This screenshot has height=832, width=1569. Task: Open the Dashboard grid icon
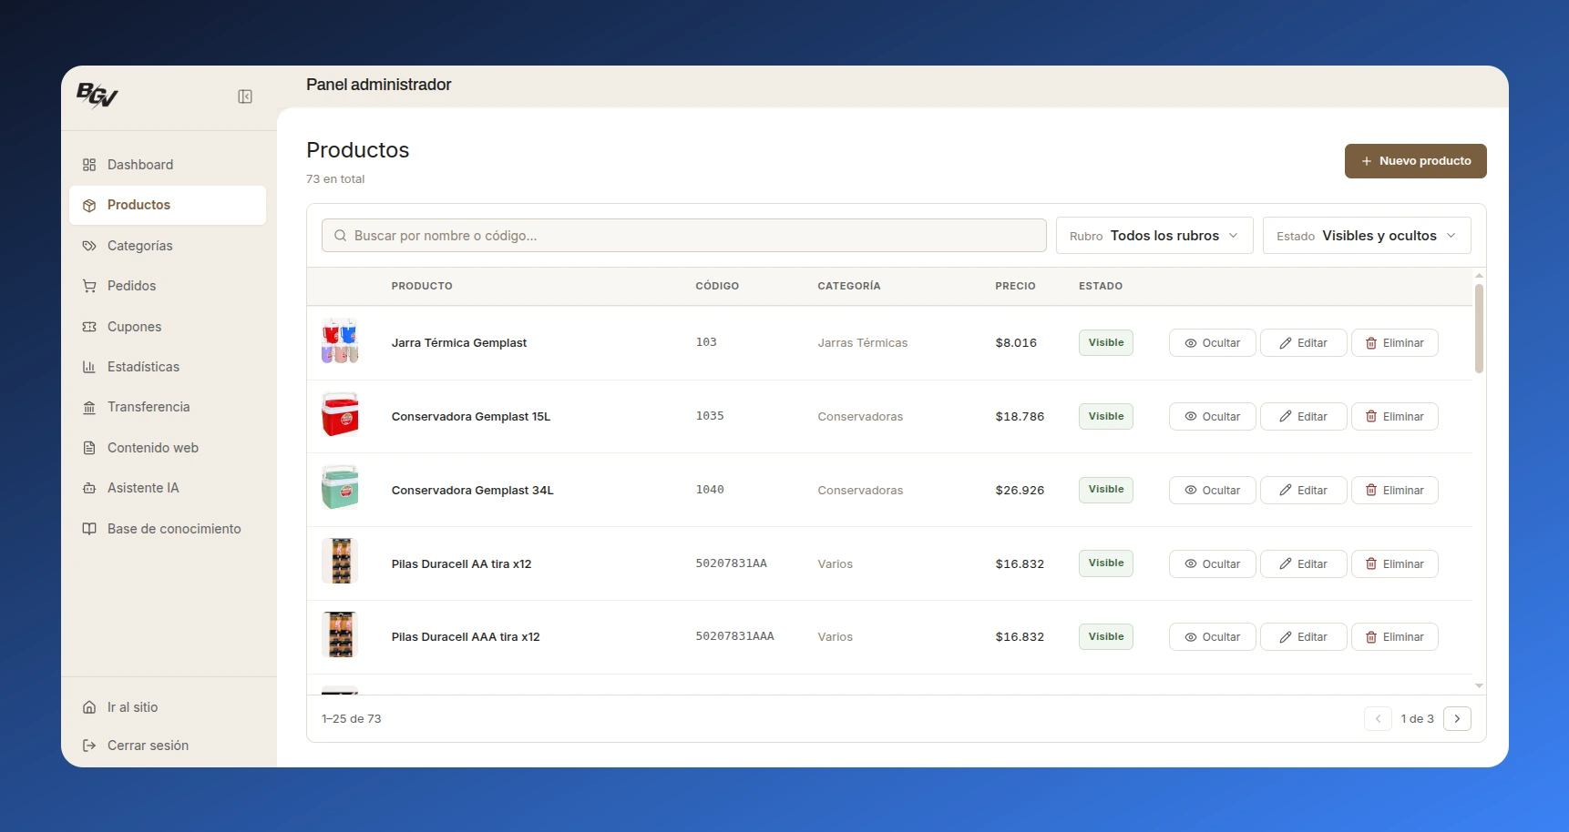(x=89, y=165)
